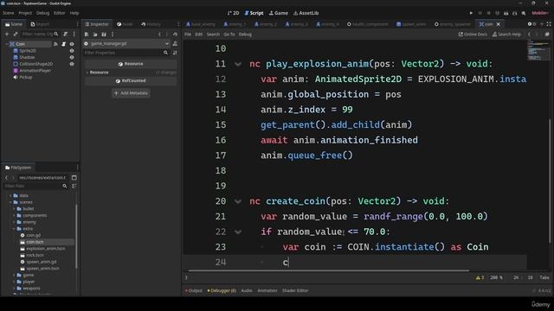Switch to the 2D workspace
This screenshot has height=311, width=554.
pyautogui.click(x=233, y=13)
